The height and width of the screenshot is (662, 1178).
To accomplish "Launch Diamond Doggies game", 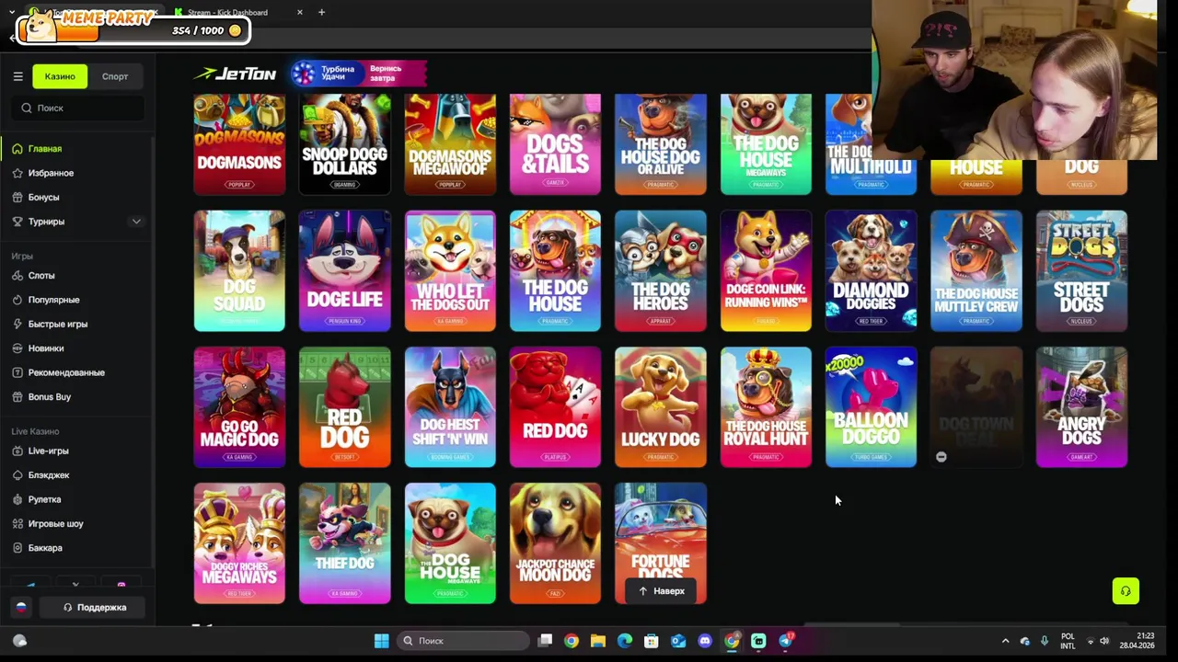I will click(x=872, y=270).
